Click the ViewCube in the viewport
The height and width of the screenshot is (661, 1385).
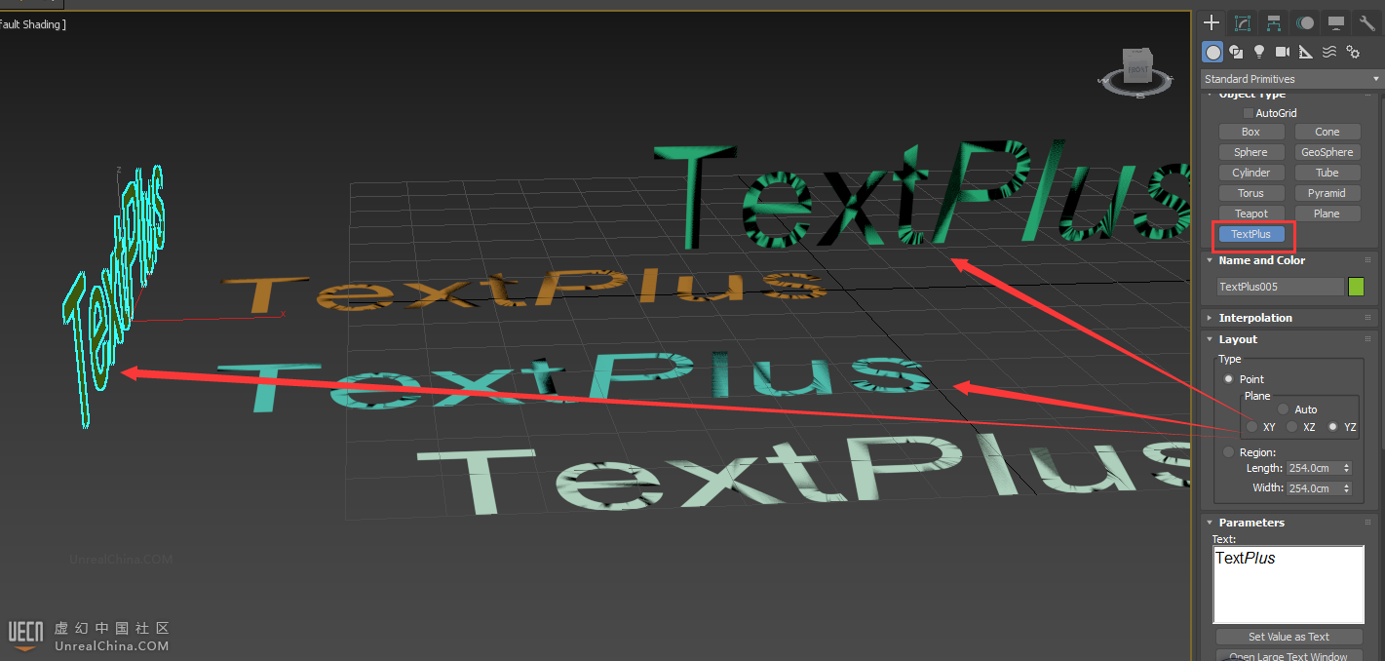tap(1138, 68)
